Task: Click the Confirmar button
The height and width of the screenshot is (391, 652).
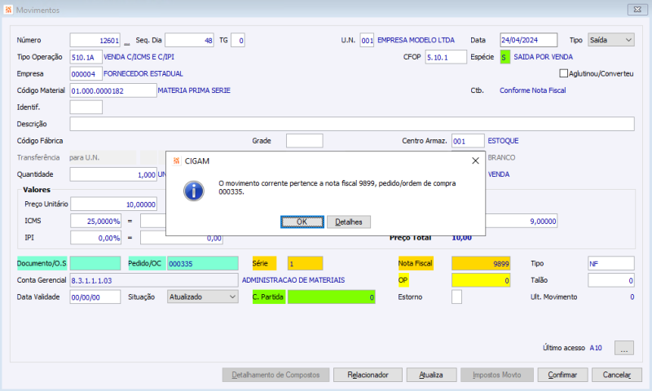Action: (562, 375)
